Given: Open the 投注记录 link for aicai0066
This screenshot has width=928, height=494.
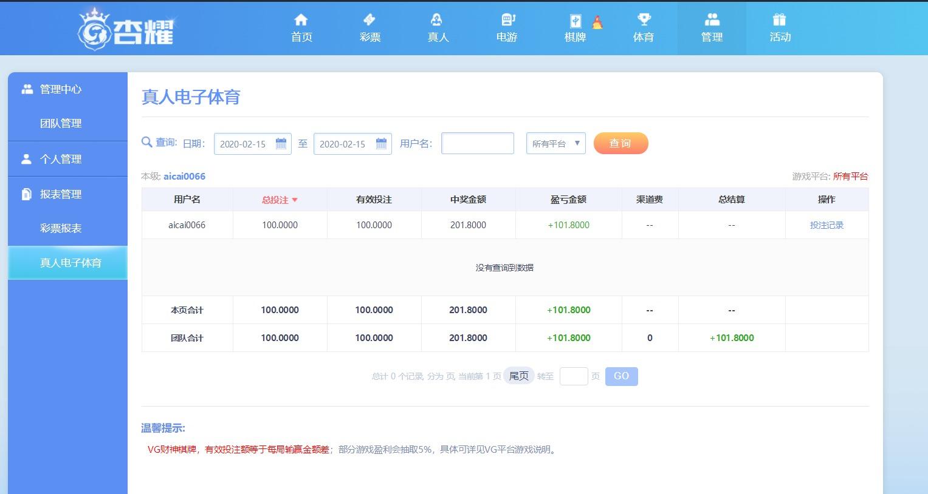Looking at the screenshot, I should tap(827, 225).
